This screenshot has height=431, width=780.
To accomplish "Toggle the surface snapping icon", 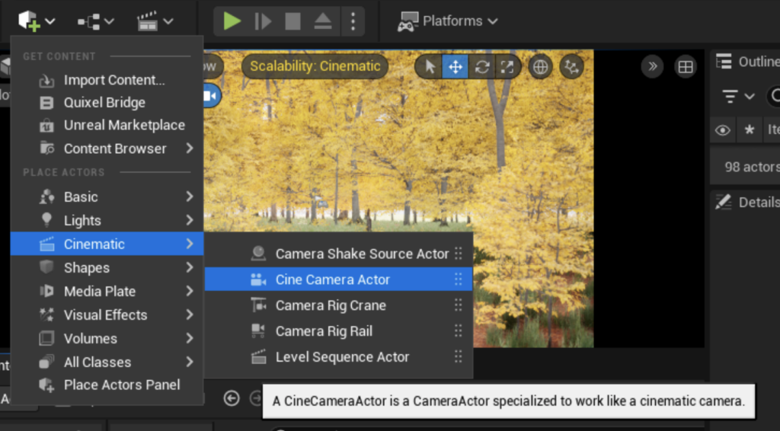I will (x=571, y=67).
